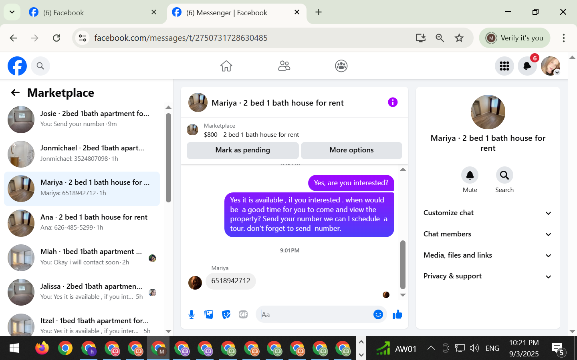Open Jalissa's 2bed 1bath apartment chat
Screen dimensions: 577x360
[82, 292]
